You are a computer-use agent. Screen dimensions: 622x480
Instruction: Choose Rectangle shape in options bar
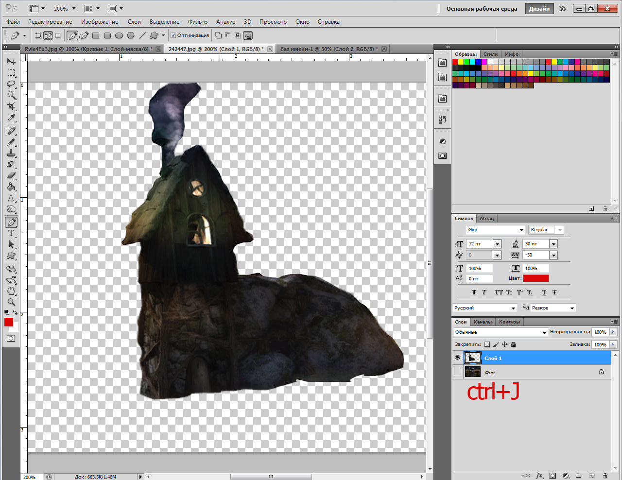(96, 35)
